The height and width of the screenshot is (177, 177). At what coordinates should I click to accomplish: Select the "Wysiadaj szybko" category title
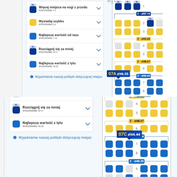pos(51,21)
